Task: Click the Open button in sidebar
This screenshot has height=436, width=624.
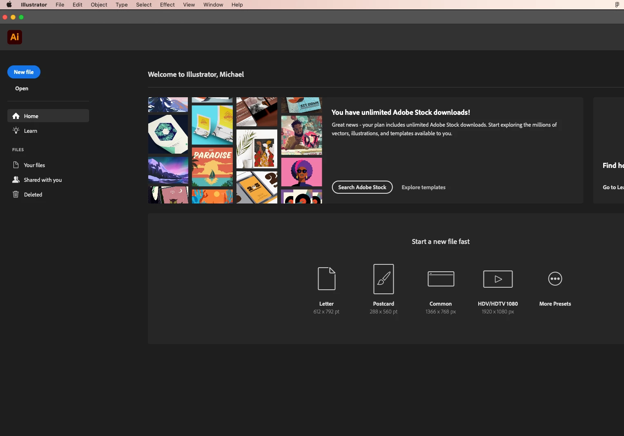Action: 22,88
